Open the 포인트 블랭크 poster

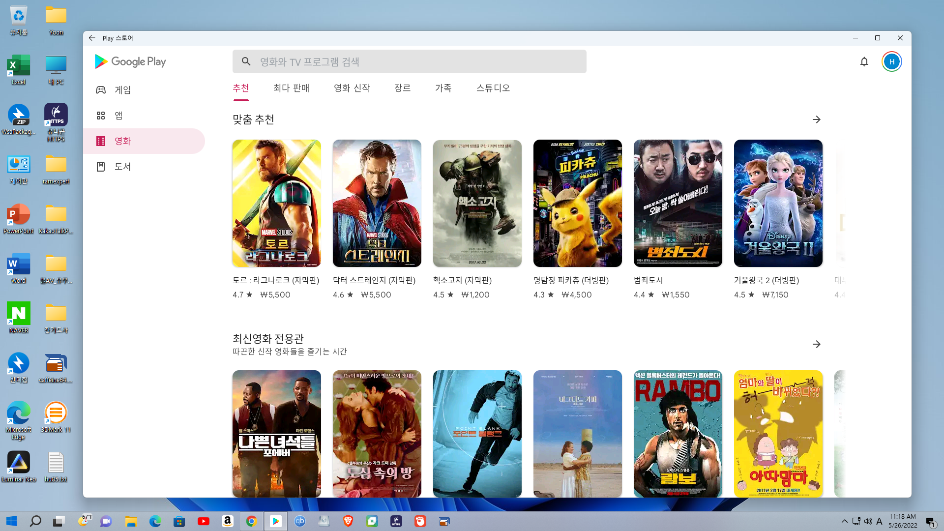477,434
